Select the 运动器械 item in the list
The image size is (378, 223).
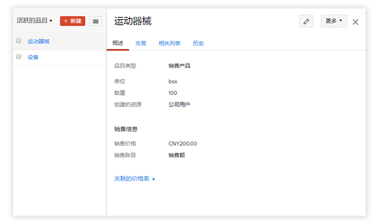tap(38, 41)
